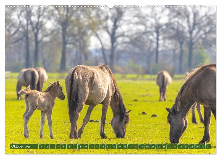Select day 28 in the calendar strip
This screenshot has height=159, width=221.
pyautogui.click(x=191, y=146)
